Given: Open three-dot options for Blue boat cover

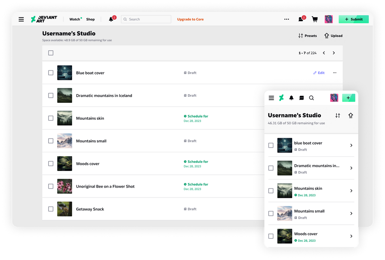Looking at the screenshot, I should click(335, 73).
